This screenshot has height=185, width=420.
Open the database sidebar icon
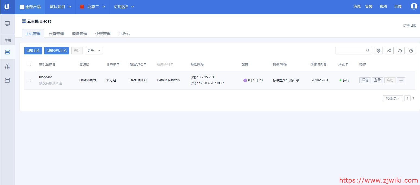tap(7, 80)
